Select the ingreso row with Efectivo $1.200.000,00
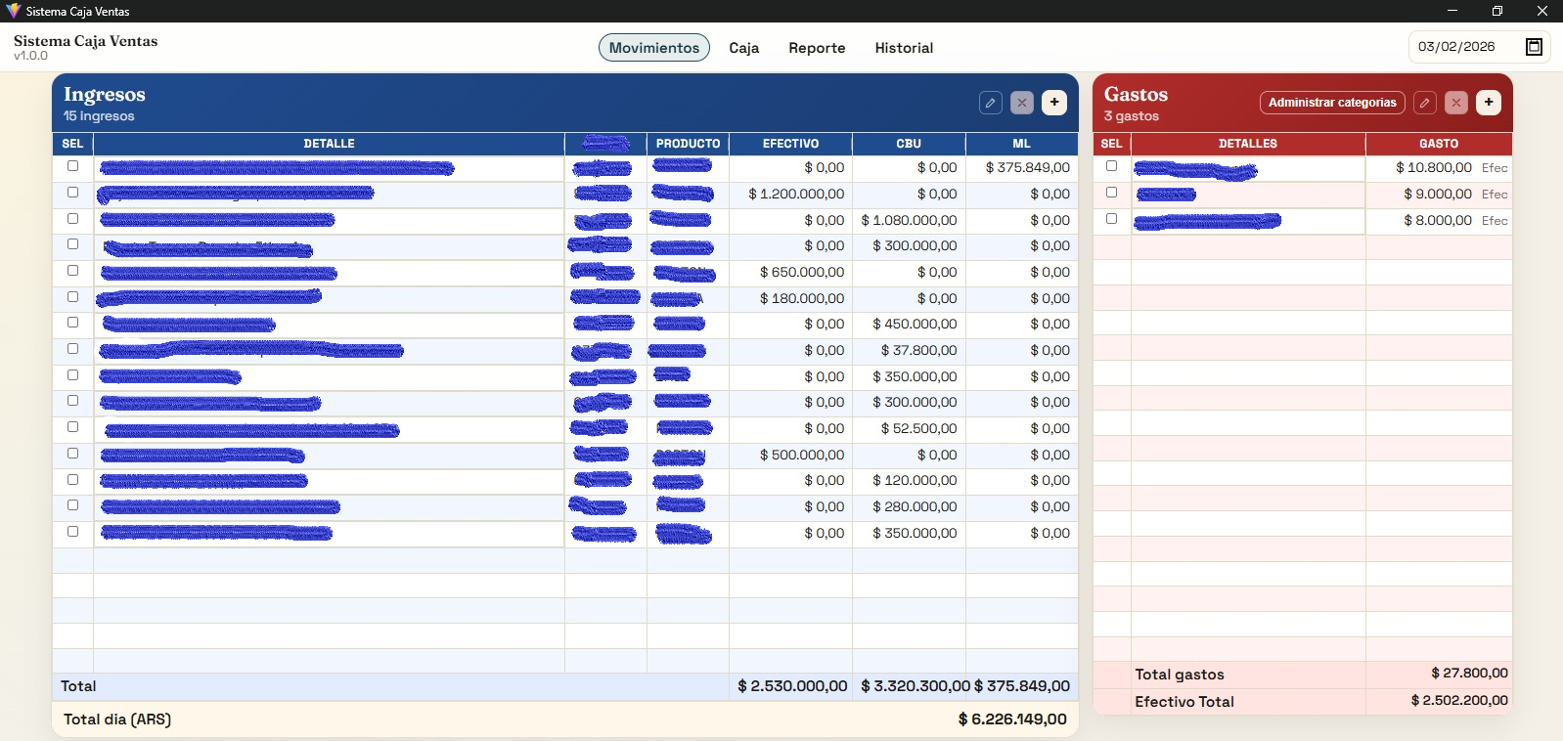 tap(72, 193)
